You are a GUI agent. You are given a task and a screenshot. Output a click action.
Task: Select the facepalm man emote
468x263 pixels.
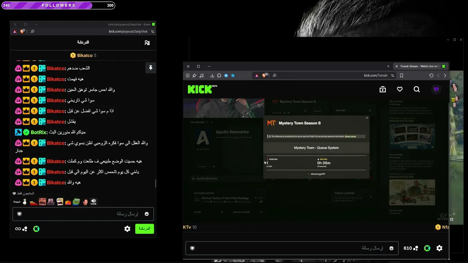pyautogui.click(x=50, y=201)
